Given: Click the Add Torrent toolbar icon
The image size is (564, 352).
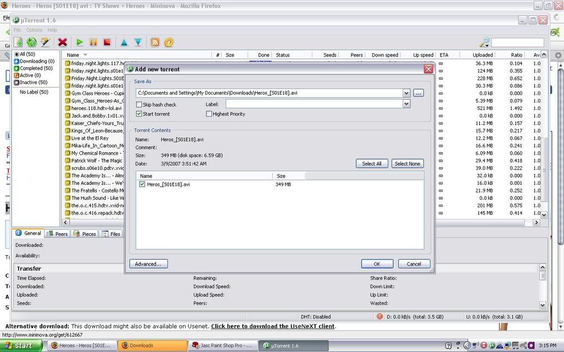Looking at the screenshot, I should 18,42.
